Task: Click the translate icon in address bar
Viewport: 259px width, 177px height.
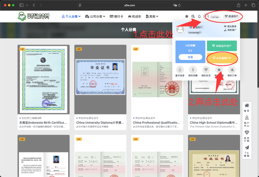Action: click(x=175, y=5)
